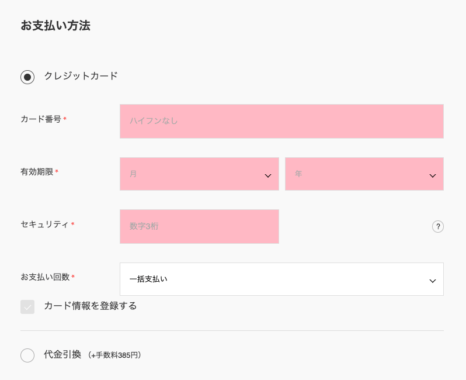Toggle the カード情報を登録する checkbox
The image size is (466, 380).
coord(27,307)
